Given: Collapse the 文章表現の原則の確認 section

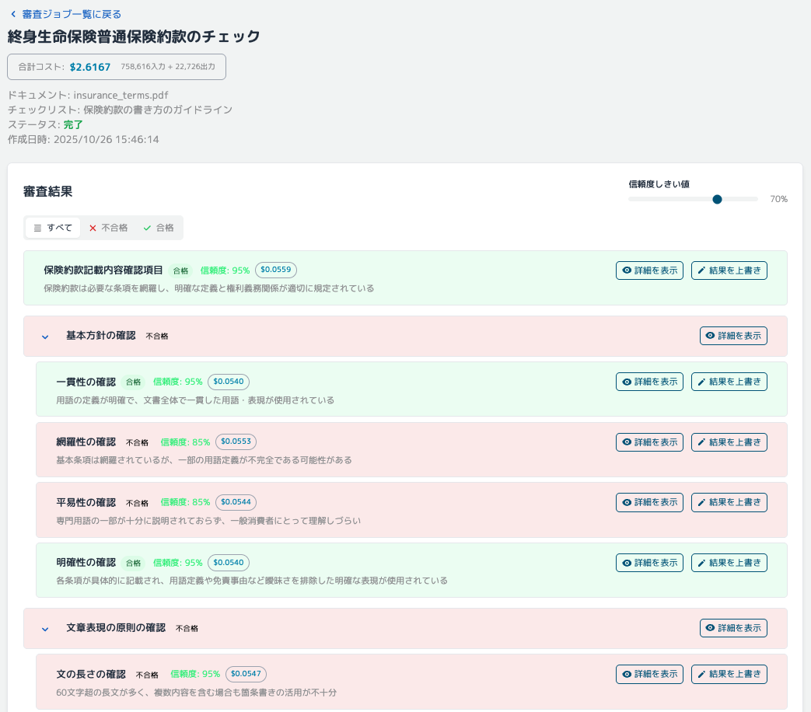Looking at the screenshot, I should coord(45,628).
